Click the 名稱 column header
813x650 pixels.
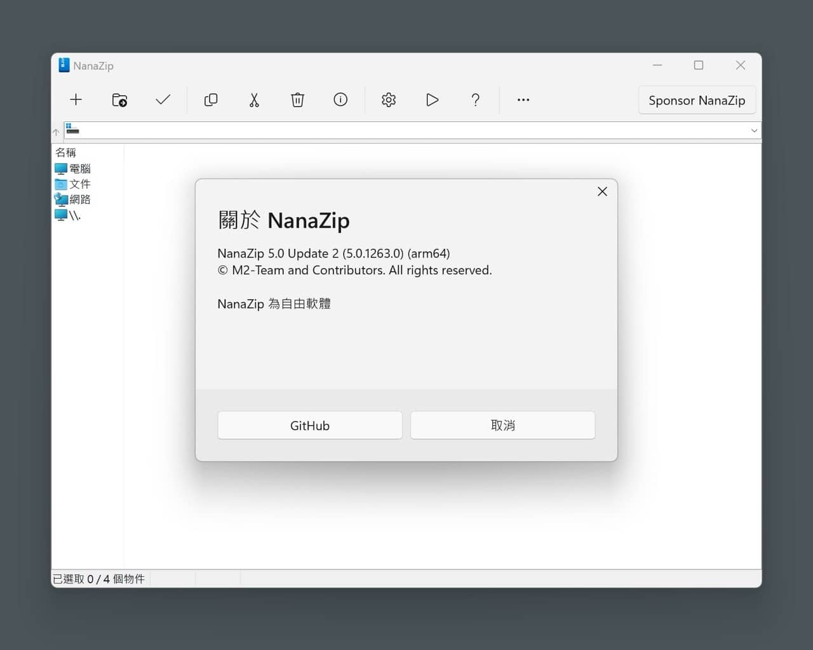pyautogui.click(x=65, y=152)
